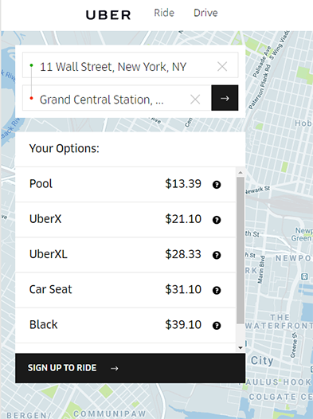Submit route with the black arrow button

point(225,98)
